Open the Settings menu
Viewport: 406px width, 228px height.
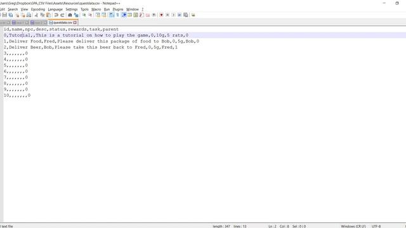tap(72, 9)
